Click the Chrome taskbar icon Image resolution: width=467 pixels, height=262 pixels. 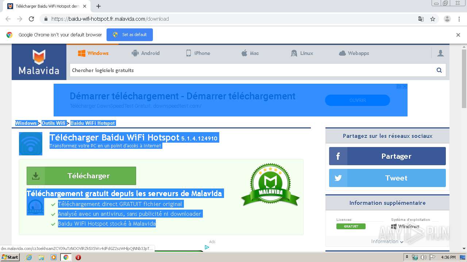coord(66,257)
